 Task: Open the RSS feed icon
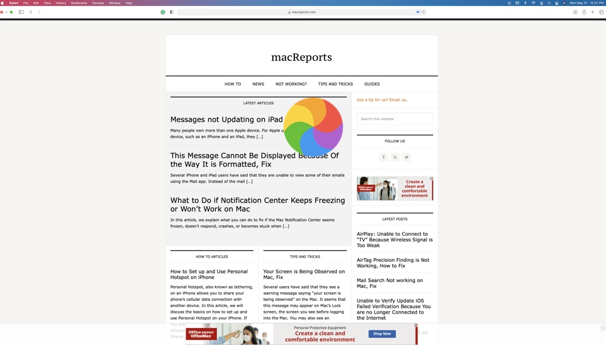pyautogui.click(x=395, y=157)
